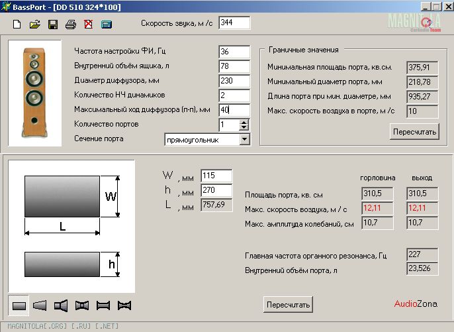
Task: Click the MAGNITOLA[.ORG] status bar text
Action: pyautogui.click(x=63, y=326)
